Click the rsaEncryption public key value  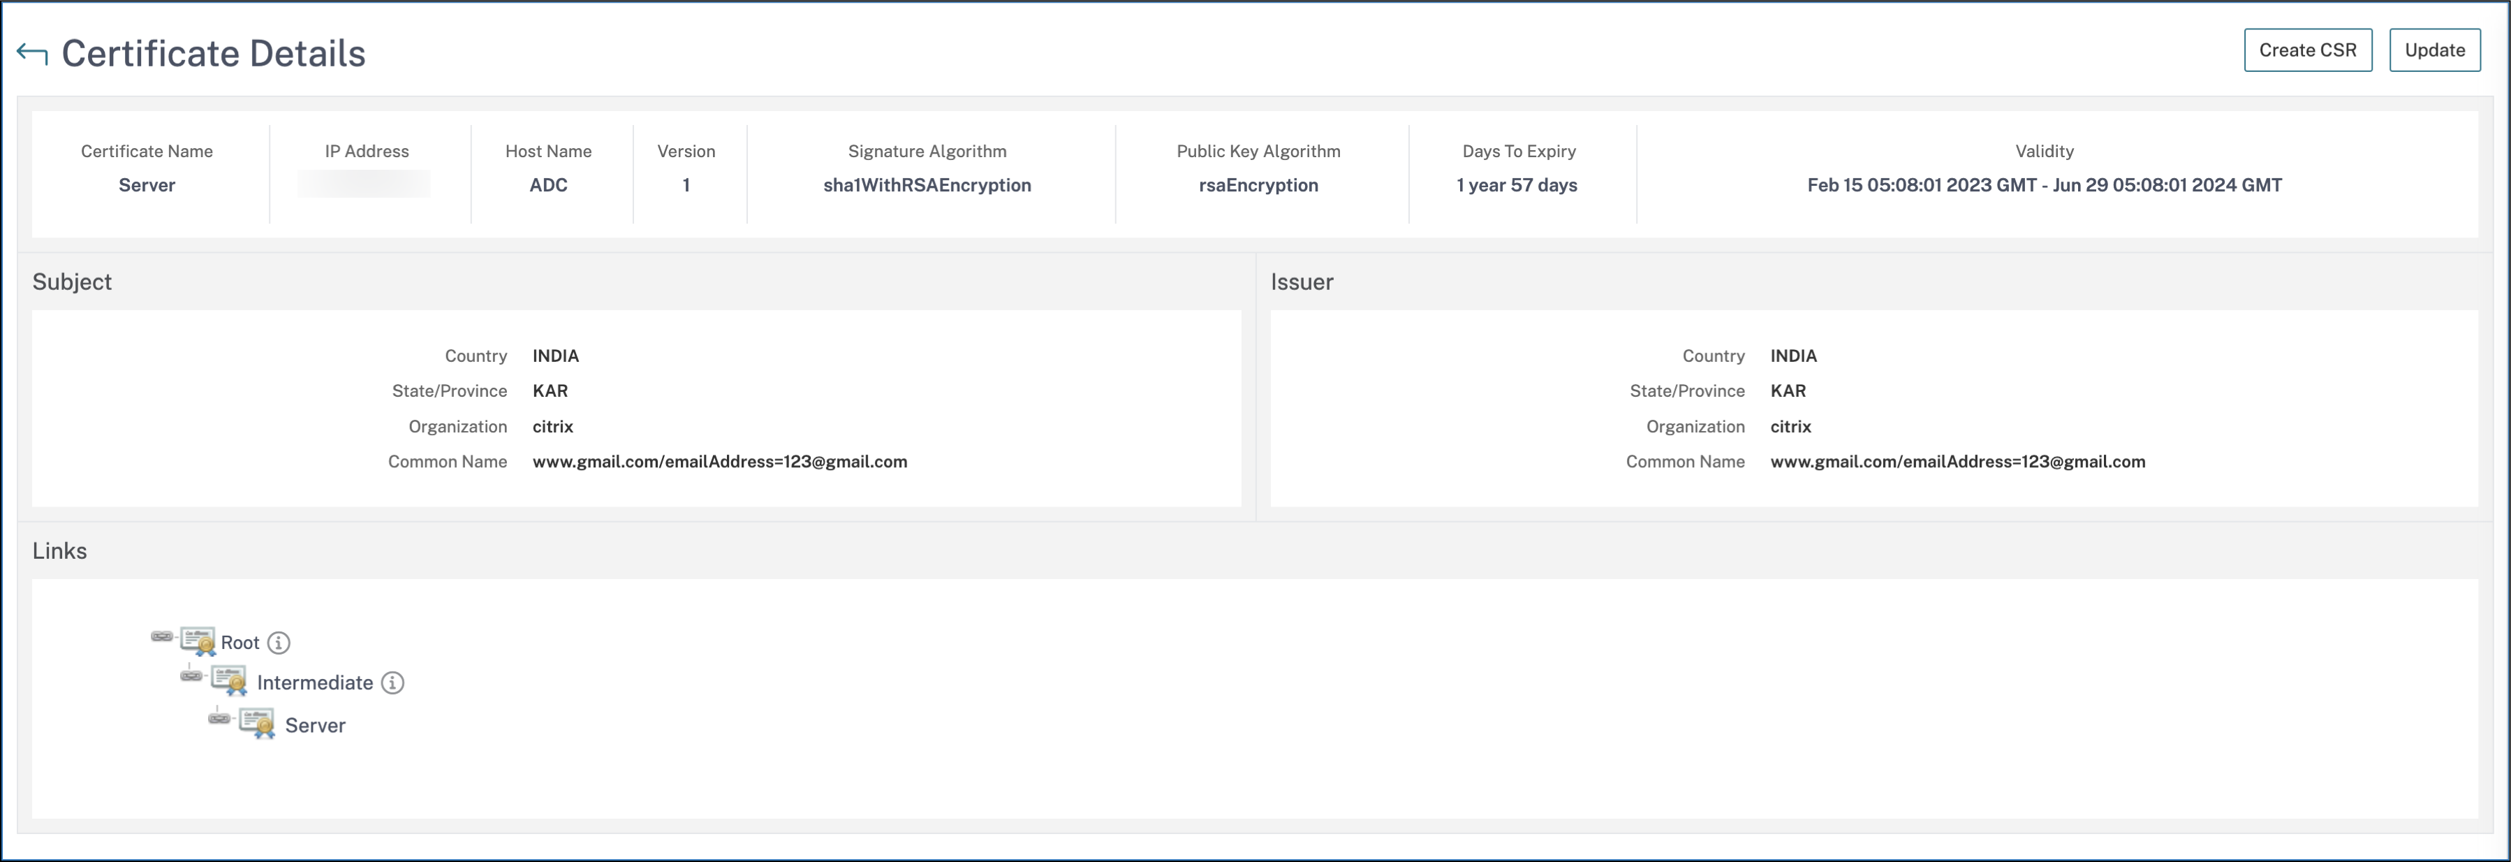click(1258, 185)
